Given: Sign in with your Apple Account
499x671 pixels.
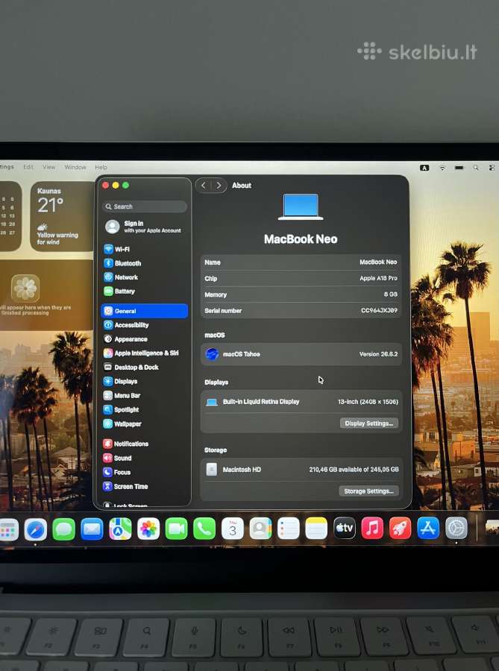Looking at the screenshot, I should (145, 227).
